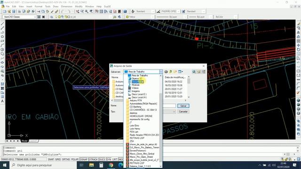Image resolution: width=301 pixels, height=169 pixels.
Task: Open the ByColor plot style dropdown
Action: 235,17
